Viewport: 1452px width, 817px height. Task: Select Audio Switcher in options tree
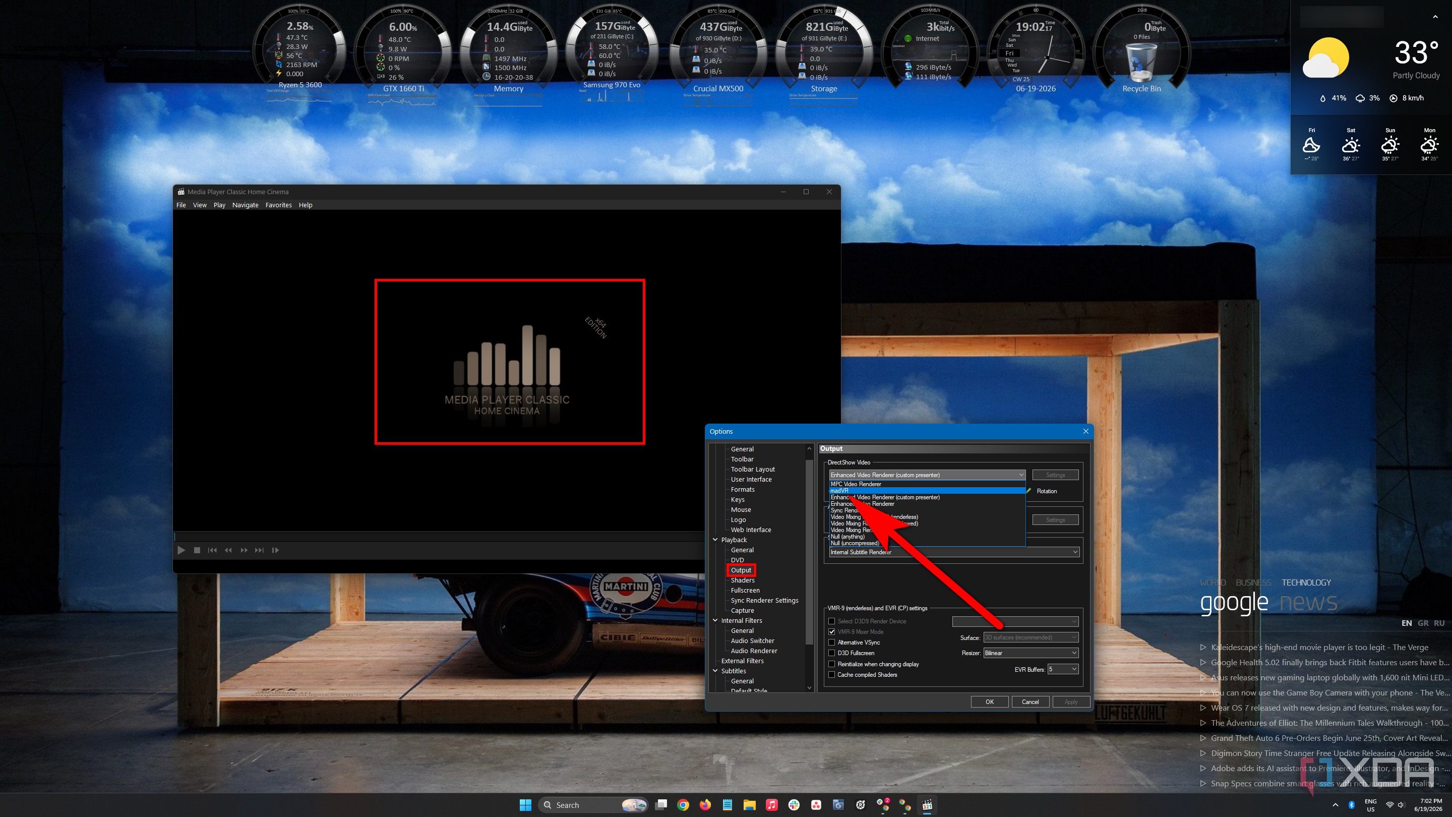tap(753, 640)
